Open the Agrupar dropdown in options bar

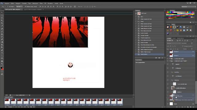tap(19, 6)
